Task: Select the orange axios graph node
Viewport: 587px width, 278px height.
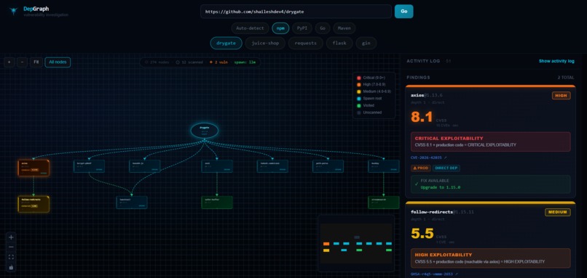Action: (x=34, y=168)
